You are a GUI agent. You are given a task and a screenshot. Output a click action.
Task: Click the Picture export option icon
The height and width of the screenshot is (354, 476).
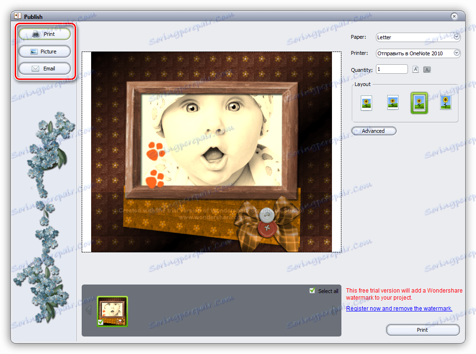pyautogui.click(x=44, y=51)
